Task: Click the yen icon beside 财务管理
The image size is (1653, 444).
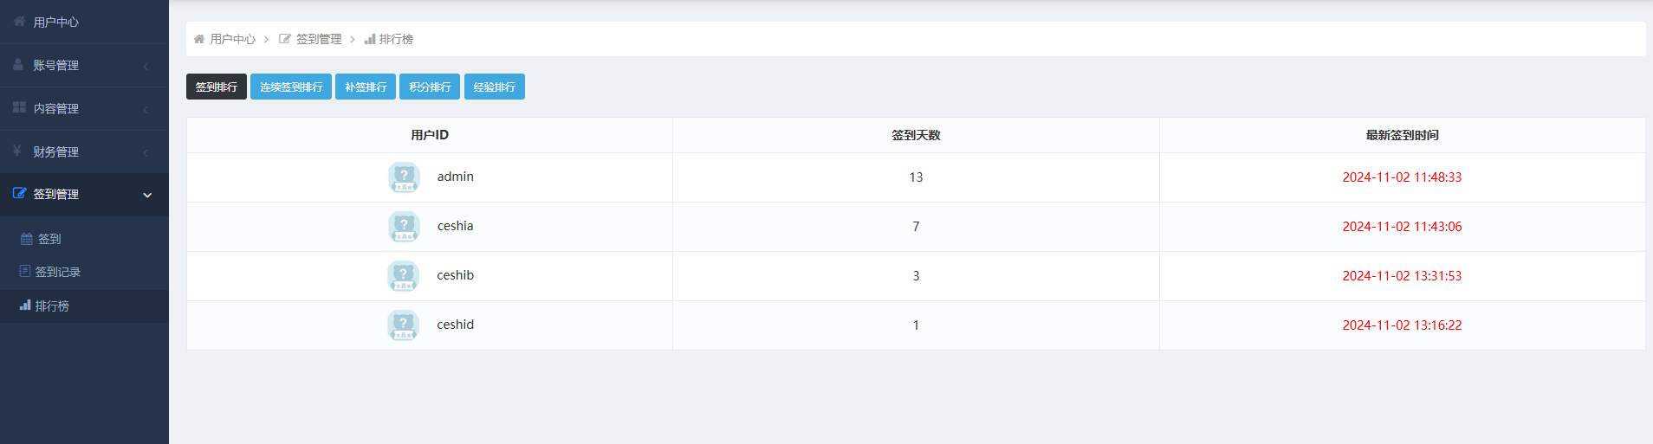Action: pyautogui.click(x=17, y=151)
